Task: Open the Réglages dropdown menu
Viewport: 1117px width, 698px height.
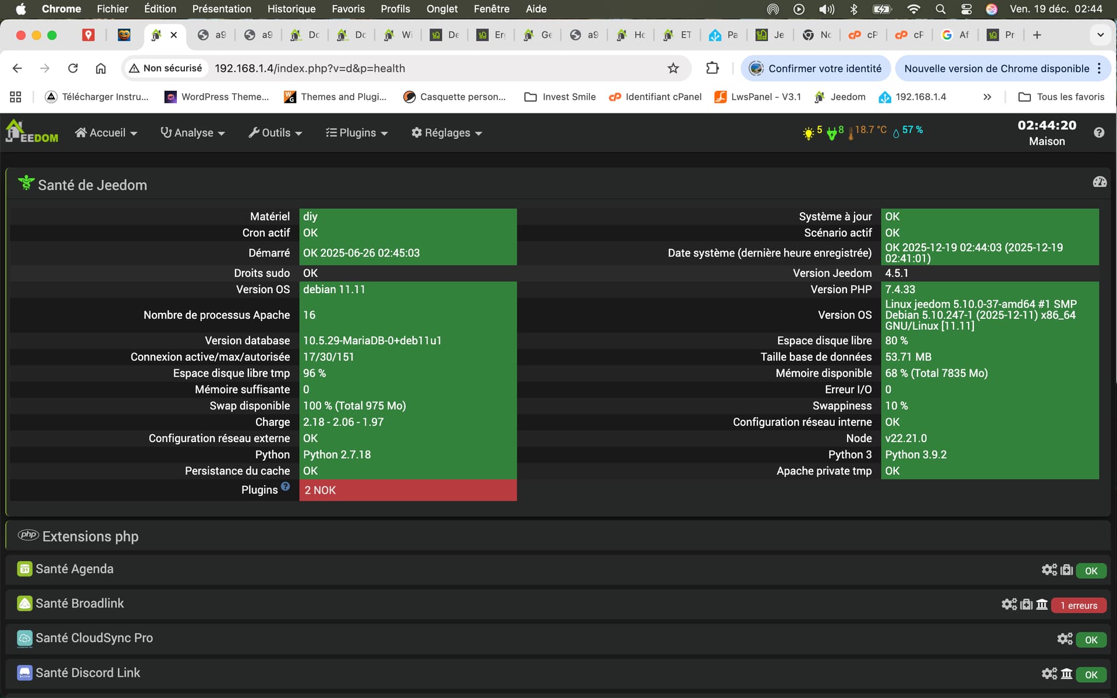Action: [x=446, y=133]
